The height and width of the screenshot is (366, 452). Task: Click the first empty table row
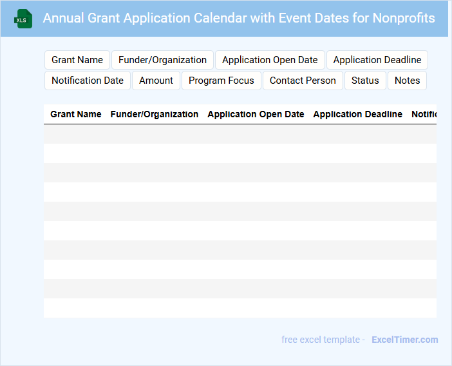(x=240, y=134)
